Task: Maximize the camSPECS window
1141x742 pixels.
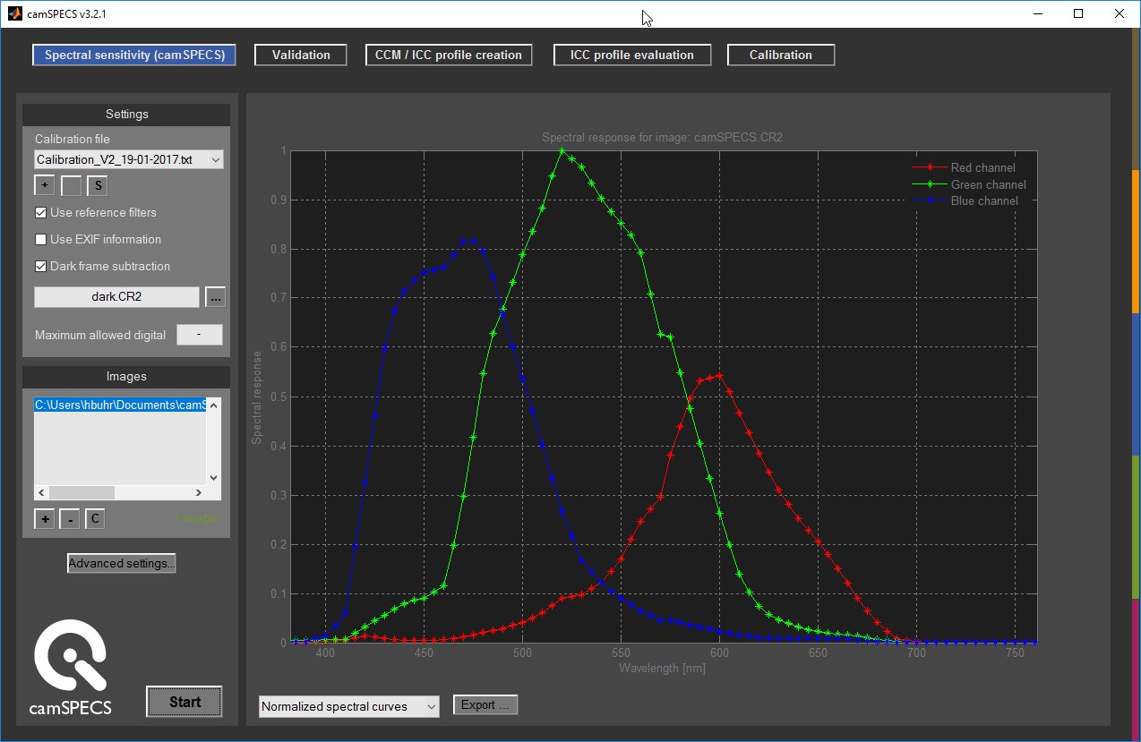Action: [x=1078, y=14]
